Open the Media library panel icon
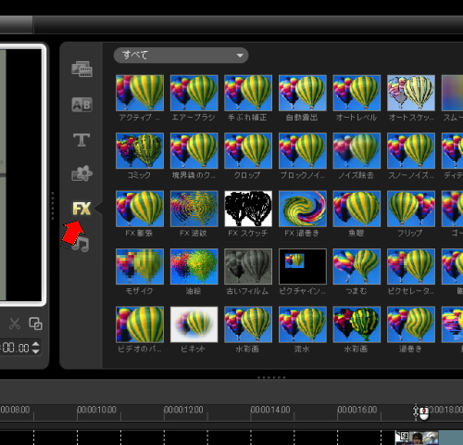This screenshot has height=445, width=463. tap(81, 70)
